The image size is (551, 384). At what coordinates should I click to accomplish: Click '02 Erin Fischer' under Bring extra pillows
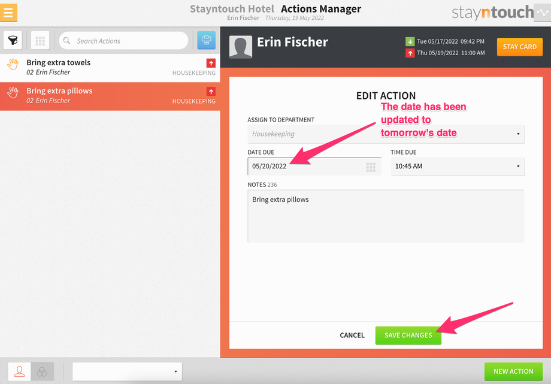tap(49, 101)
